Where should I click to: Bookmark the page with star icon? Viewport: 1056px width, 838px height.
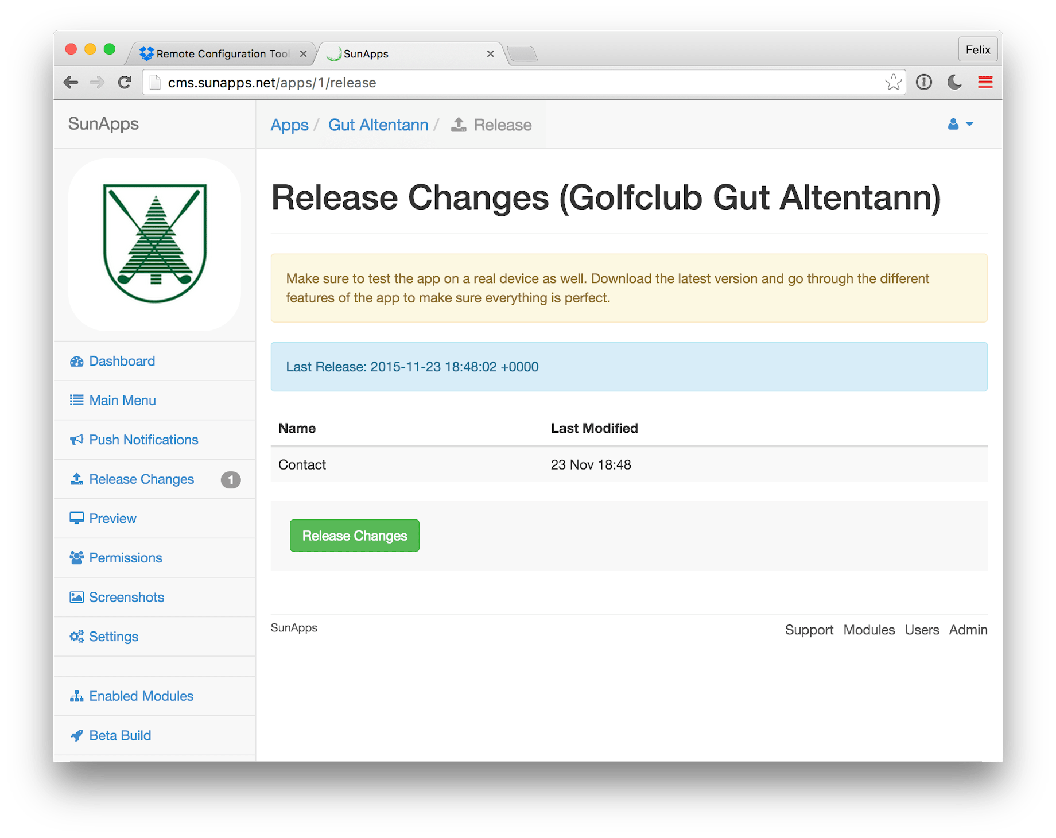tap(893, 82)
